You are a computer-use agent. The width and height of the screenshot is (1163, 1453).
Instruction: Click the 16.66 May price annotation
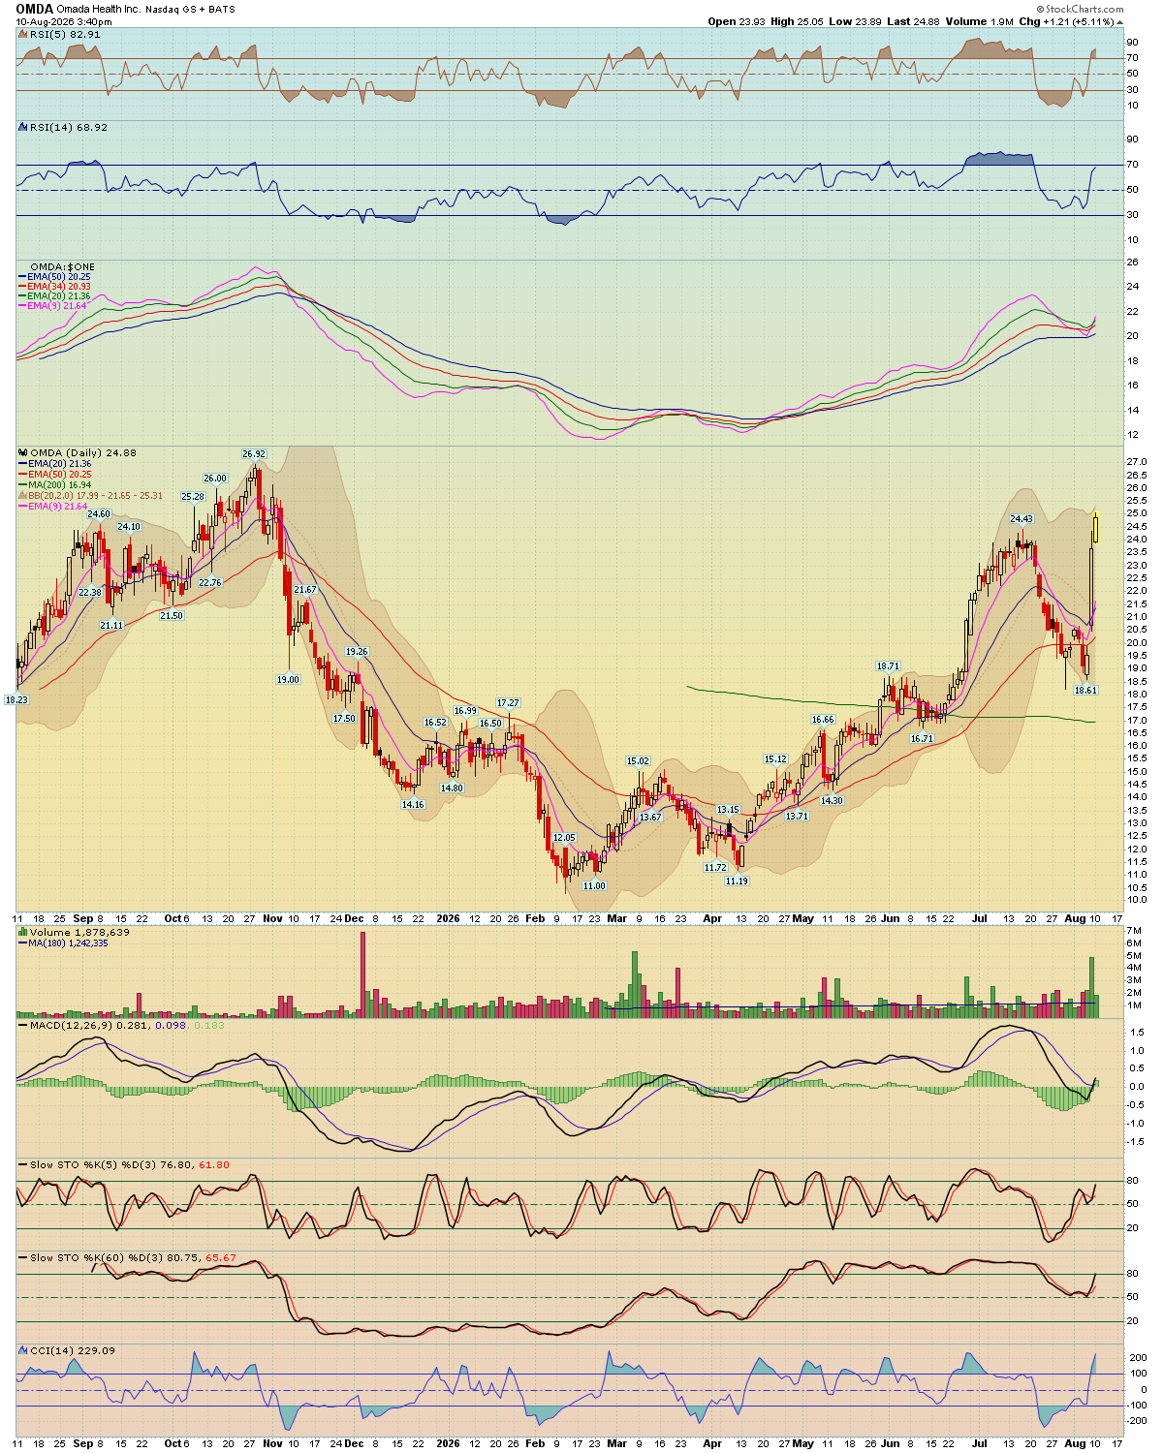pos(823,720)
